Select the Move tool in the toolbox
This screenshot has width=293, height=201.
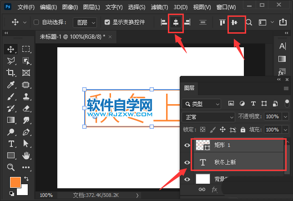(10, 49)
